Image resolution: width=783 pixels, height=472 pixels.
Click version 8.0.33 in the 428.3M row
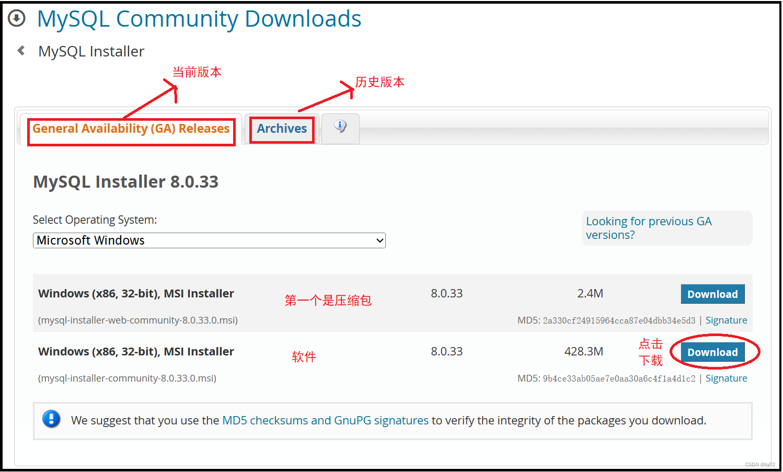tap(447, 352)
